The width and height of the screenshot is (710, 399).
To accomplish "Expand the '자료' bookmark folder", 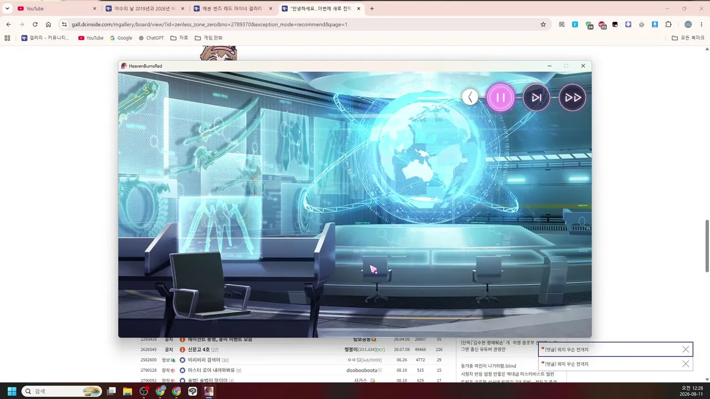I will (179, 38).
